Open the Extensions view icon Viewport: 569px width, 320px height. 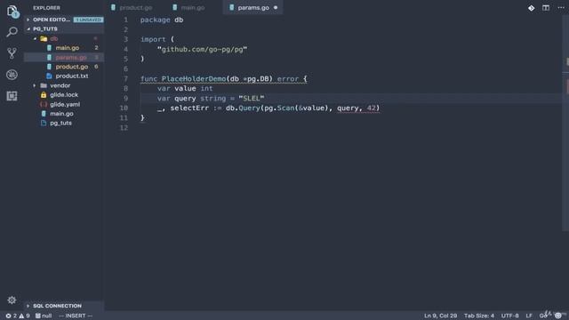12,96
